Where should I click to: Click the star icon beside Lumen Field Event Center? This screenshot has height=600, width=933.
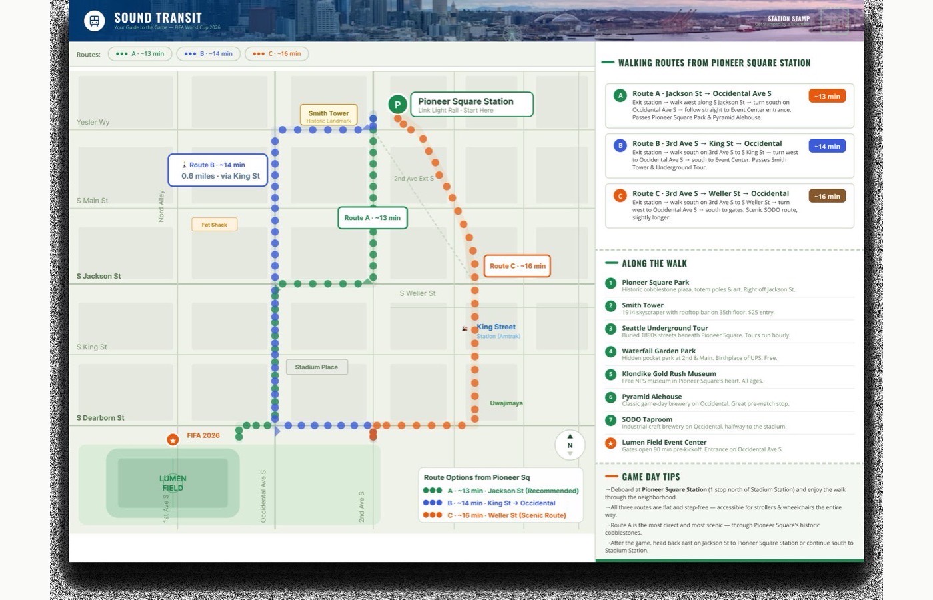pos(610,443)
